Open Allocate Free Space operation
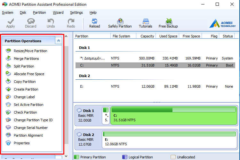 pyautogui.click(x=29, y=74)
